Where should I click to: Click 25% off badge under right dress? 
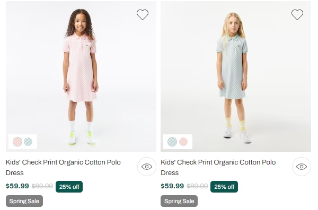click(224, 187)
